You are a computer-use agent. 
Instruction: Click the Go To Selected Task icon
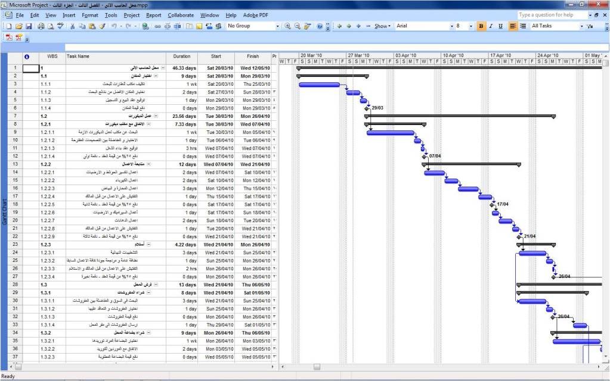point(307,26)
